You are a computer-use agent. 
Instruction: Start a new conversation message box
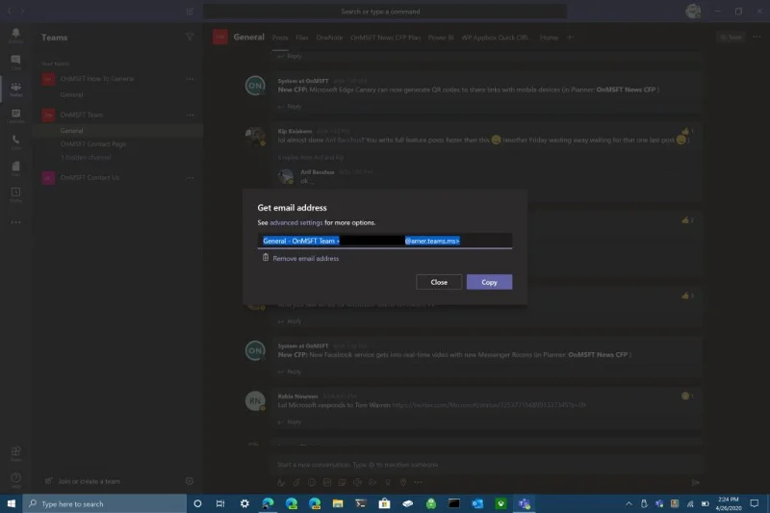click(x=486, y=465)
